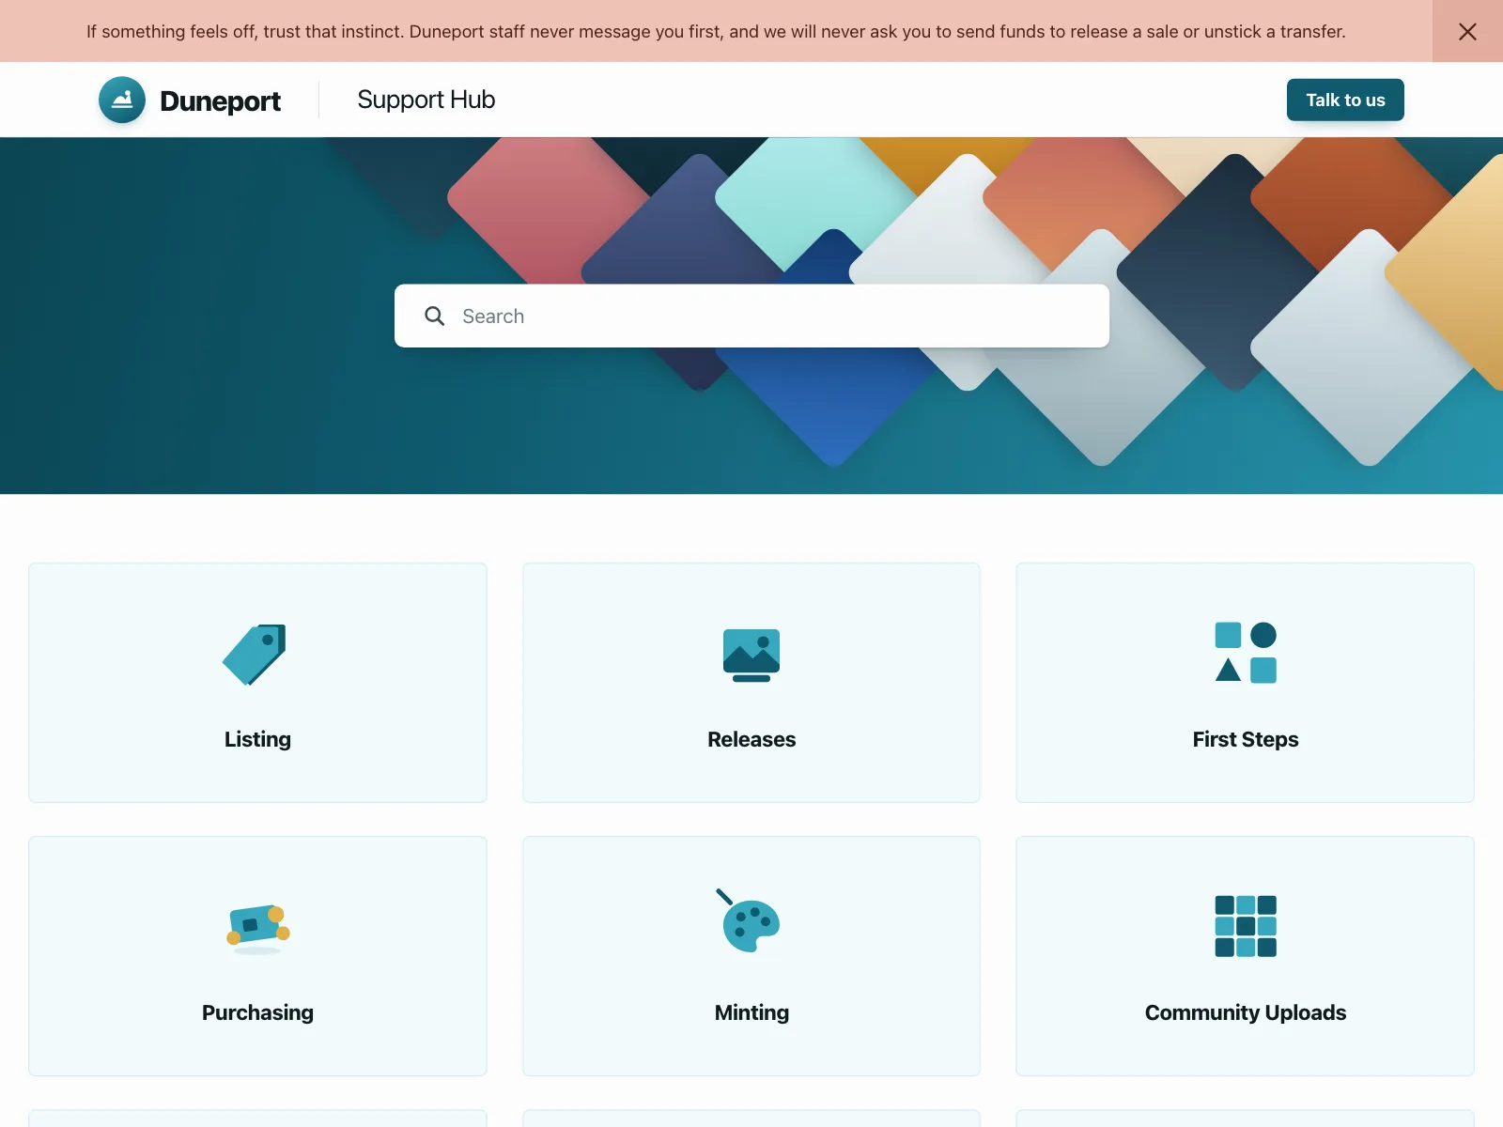The width and height of the screenshot is (1503, 1127).
Task: Open the Listing tag icon
Action: point(255,655)
